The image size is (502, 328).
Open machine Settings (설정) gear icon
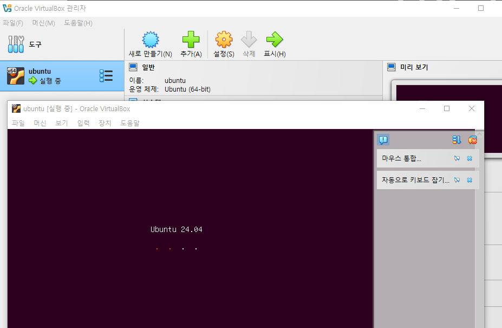click(224, 40)
